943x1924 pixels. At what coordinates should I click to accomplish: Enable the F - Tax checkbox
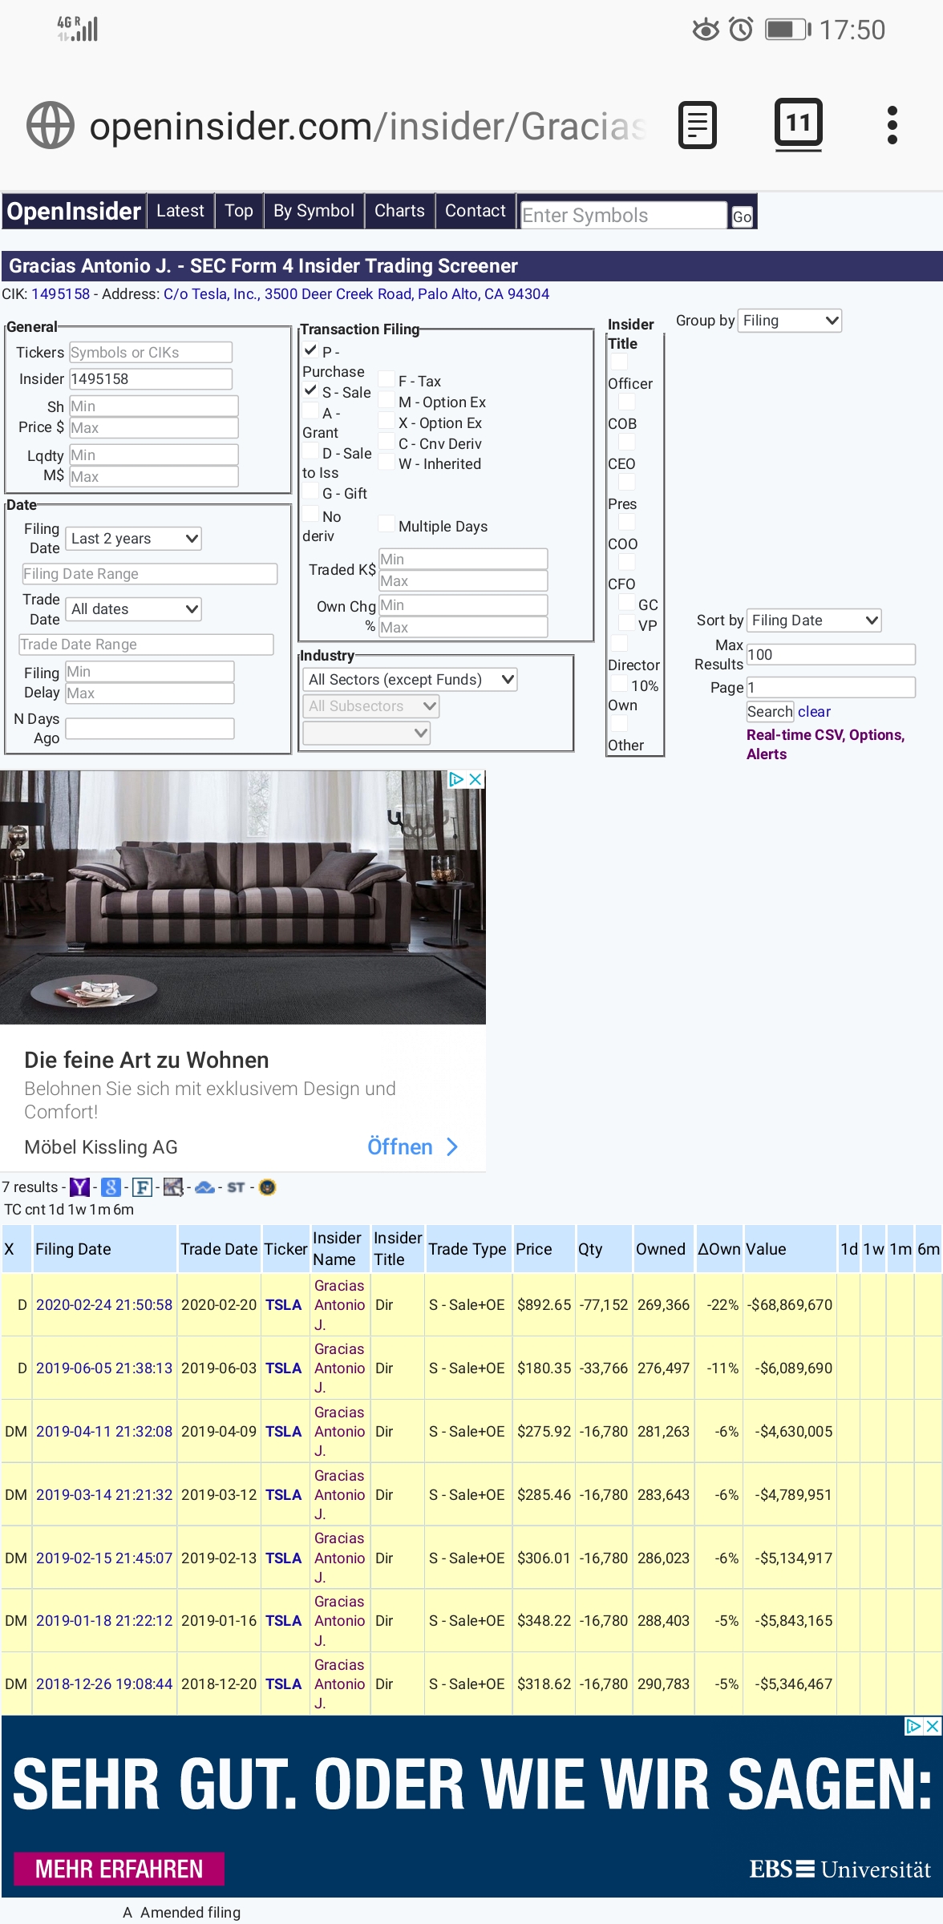387,379
